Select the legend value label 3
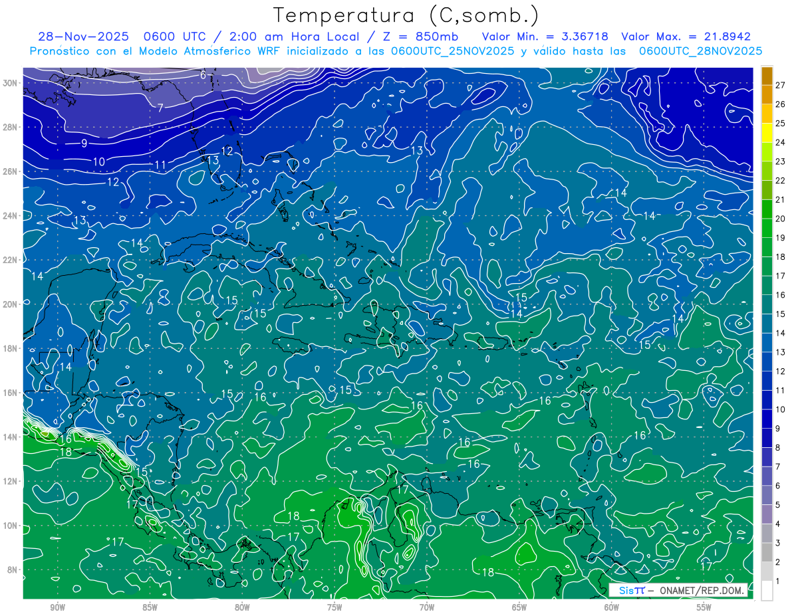 777,544
